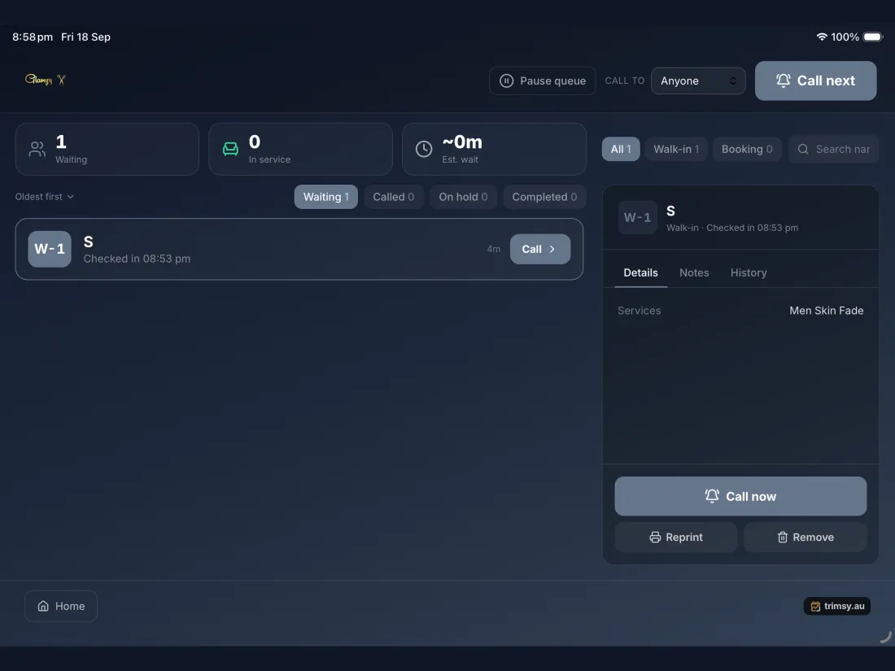Switch to the Details tab

click(640, 272)
